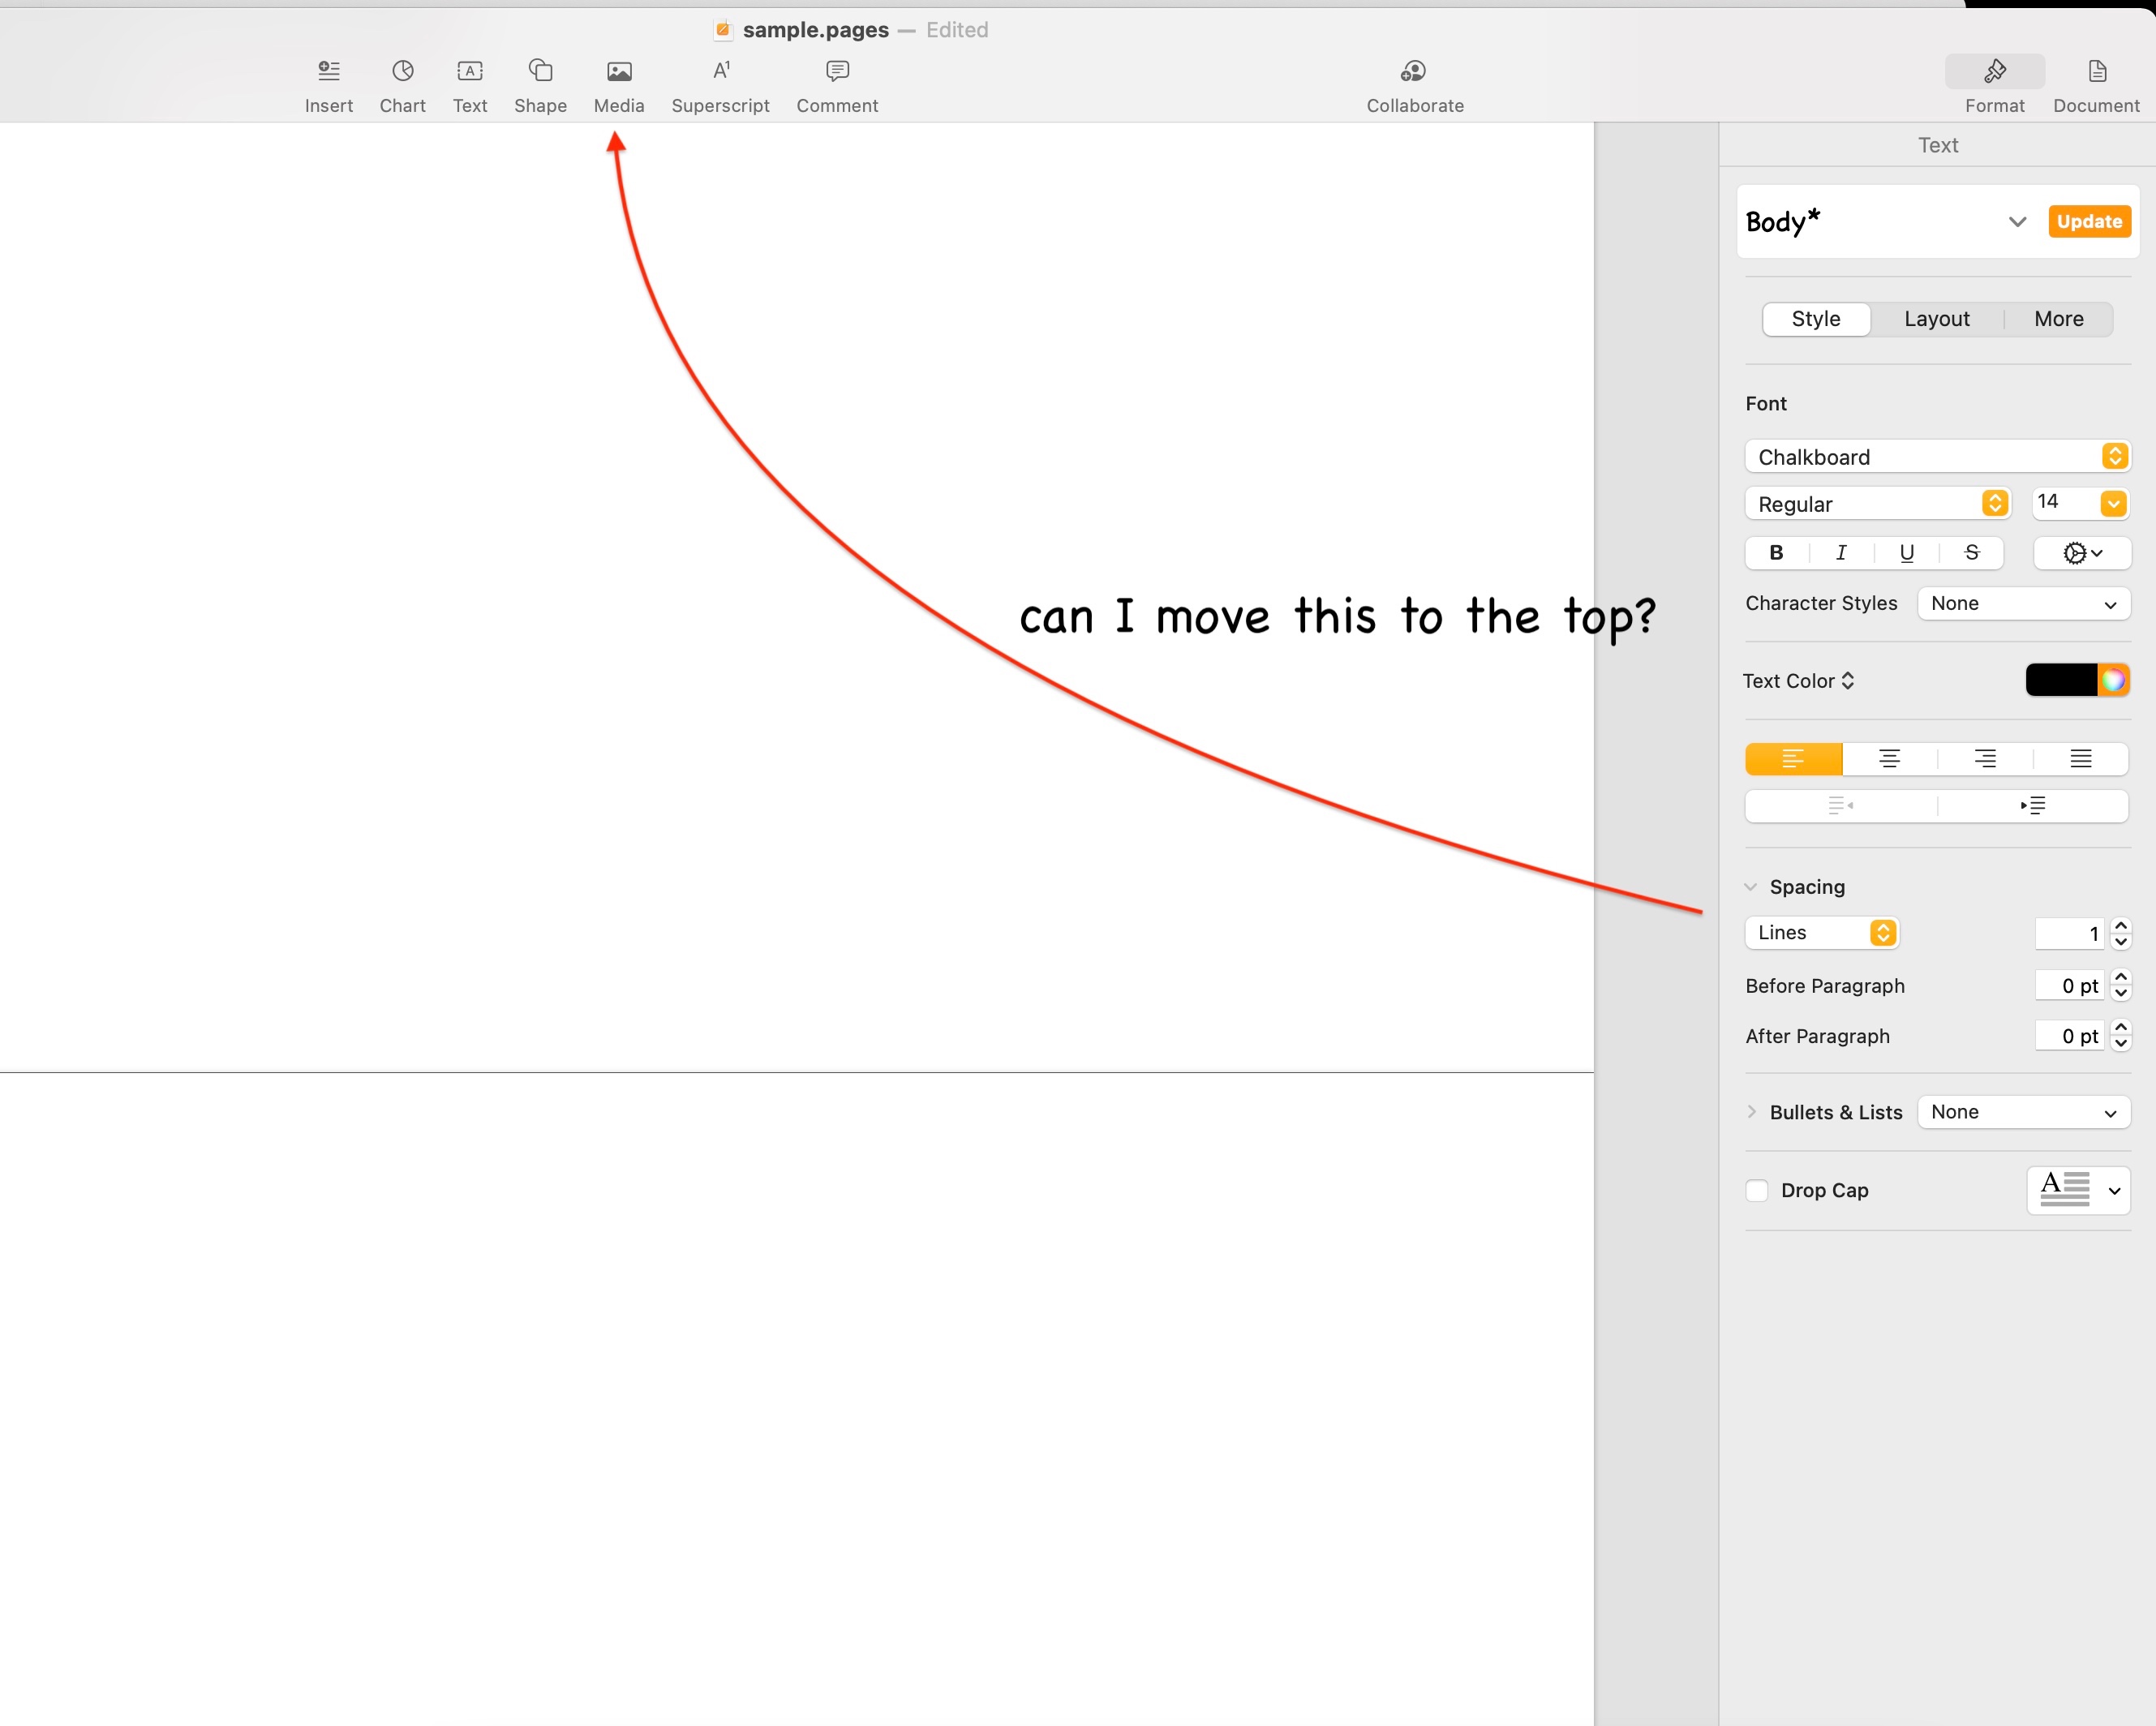Toggle bold text formatting
Screen dimensions: 2156x1726
click(1776, 553)
